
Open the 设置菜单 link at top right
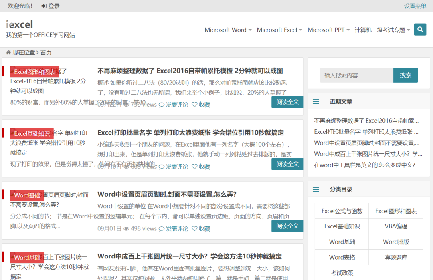(x=415, y=6)
